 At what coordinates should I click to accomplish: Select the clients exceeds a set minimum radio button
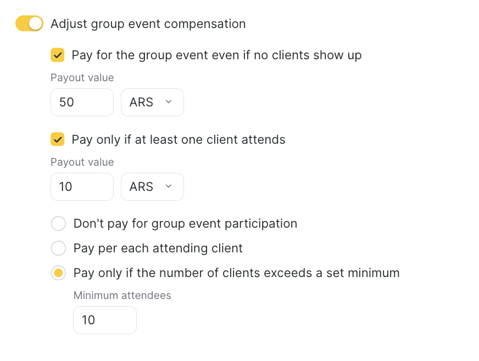58,273
